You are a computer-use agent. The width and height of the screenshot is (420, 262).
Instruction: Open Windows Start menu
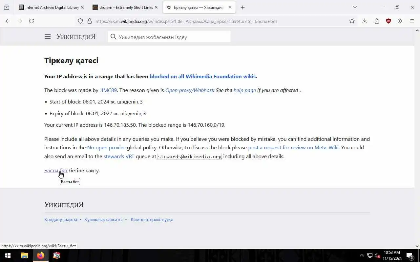point(8,255)
